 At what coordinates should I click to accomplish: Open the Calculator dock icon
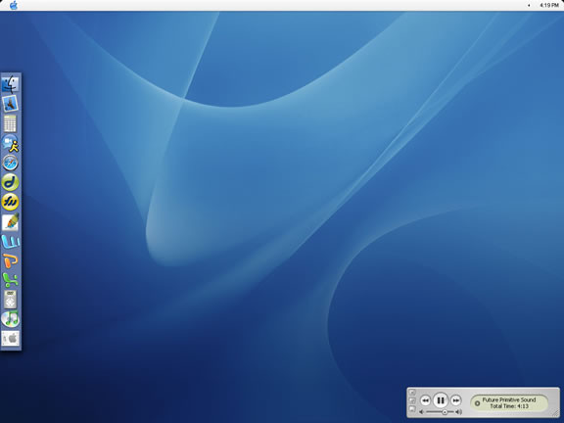11,123
